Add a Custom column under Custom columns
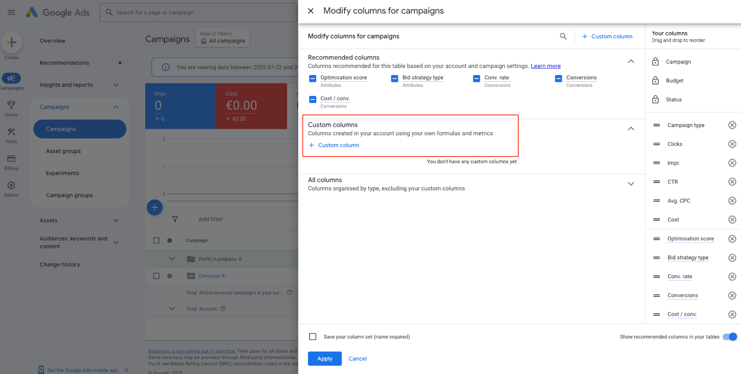The image size is (741, 374). [x=334, y=145]
